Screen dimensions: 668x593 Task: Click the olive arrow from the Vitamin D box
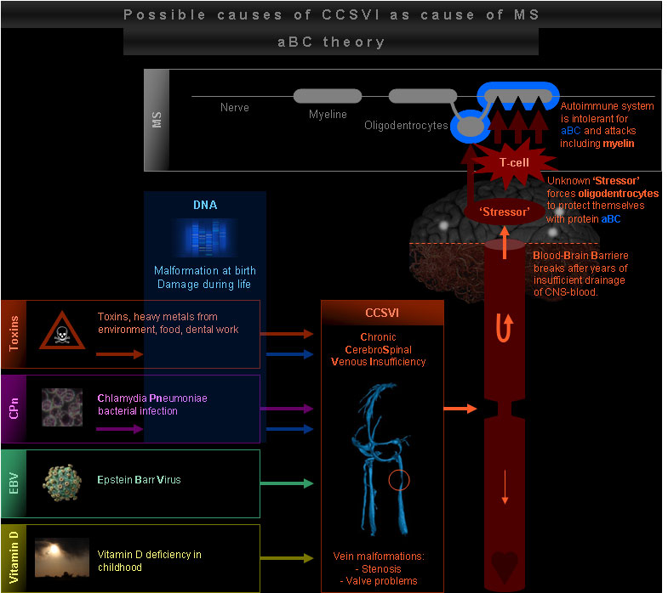click(x=286, y=558)
